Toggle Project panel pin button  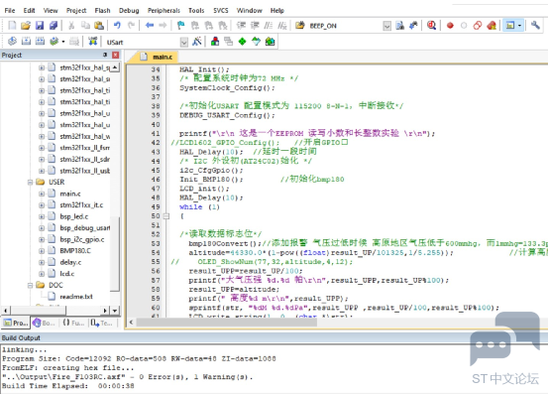(x=105, y=55)
